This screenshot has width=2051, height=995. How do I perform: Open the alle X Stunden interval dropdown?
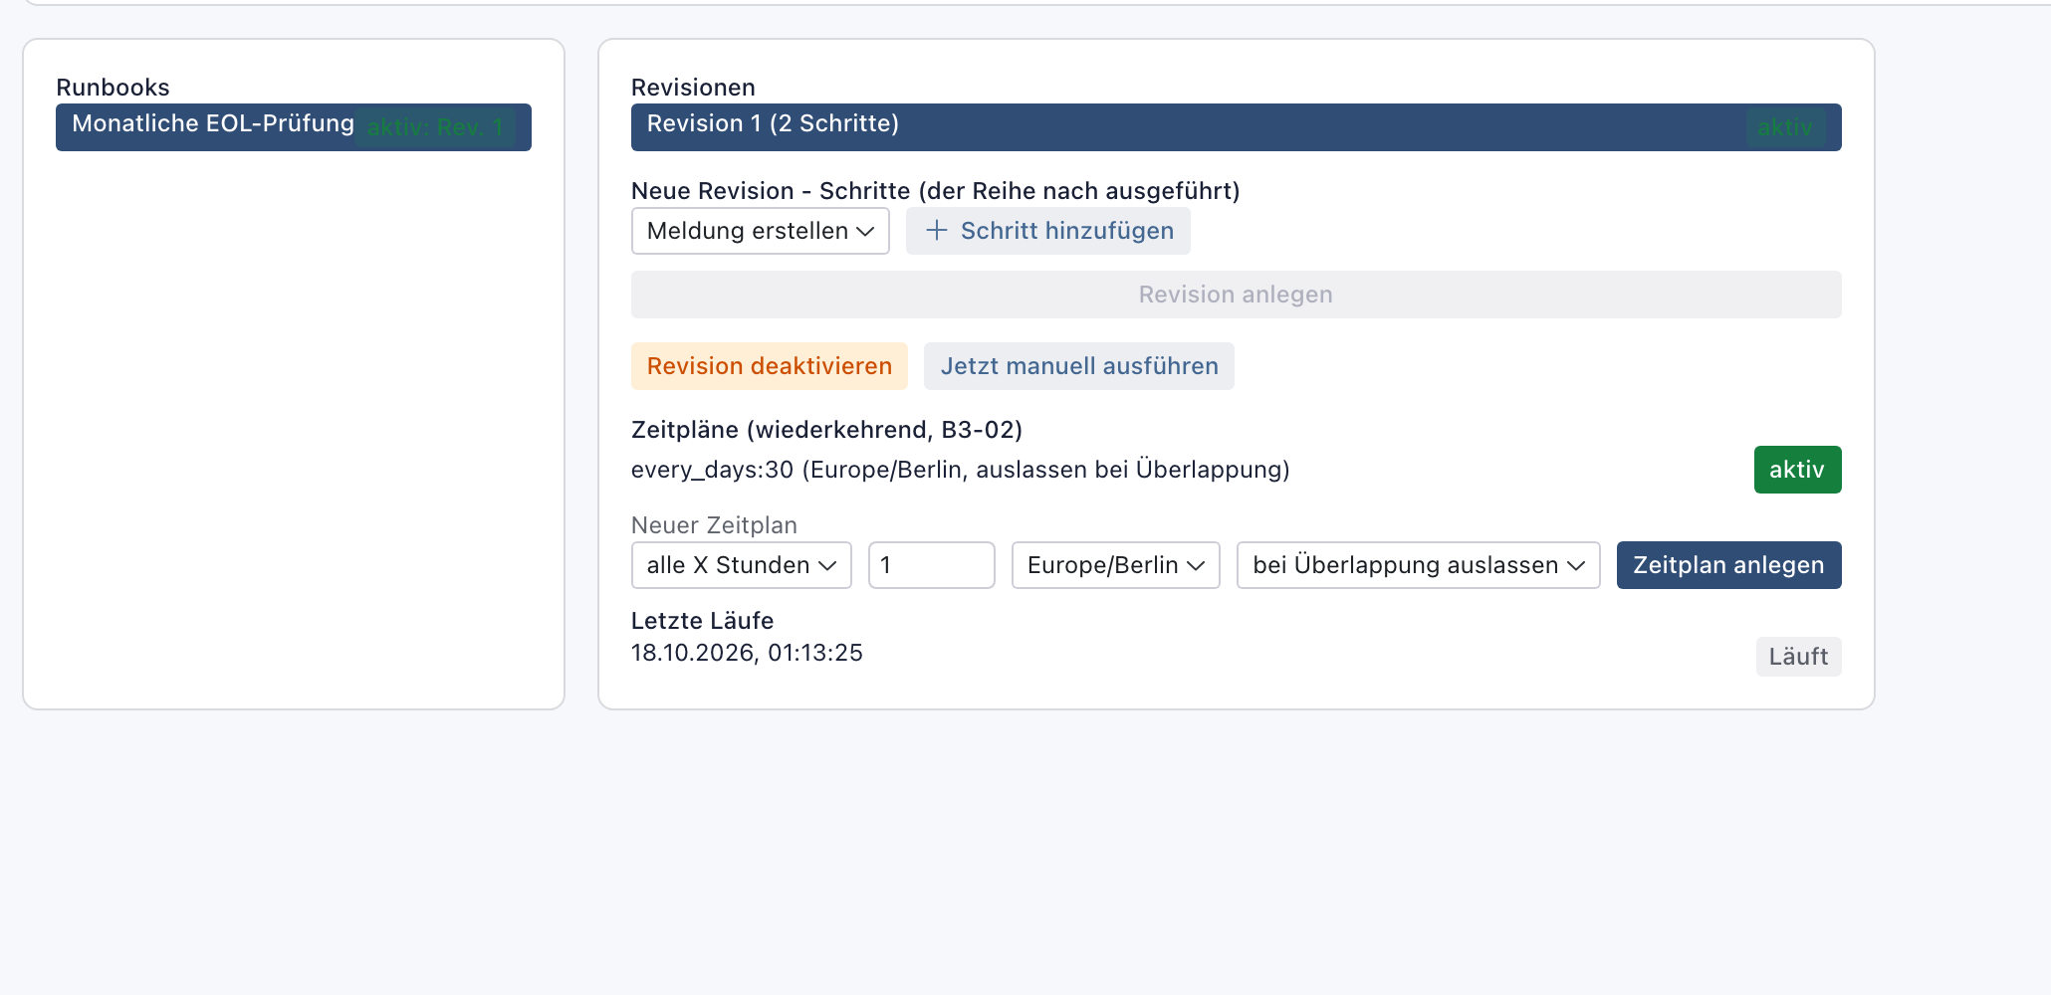(741, 565)
